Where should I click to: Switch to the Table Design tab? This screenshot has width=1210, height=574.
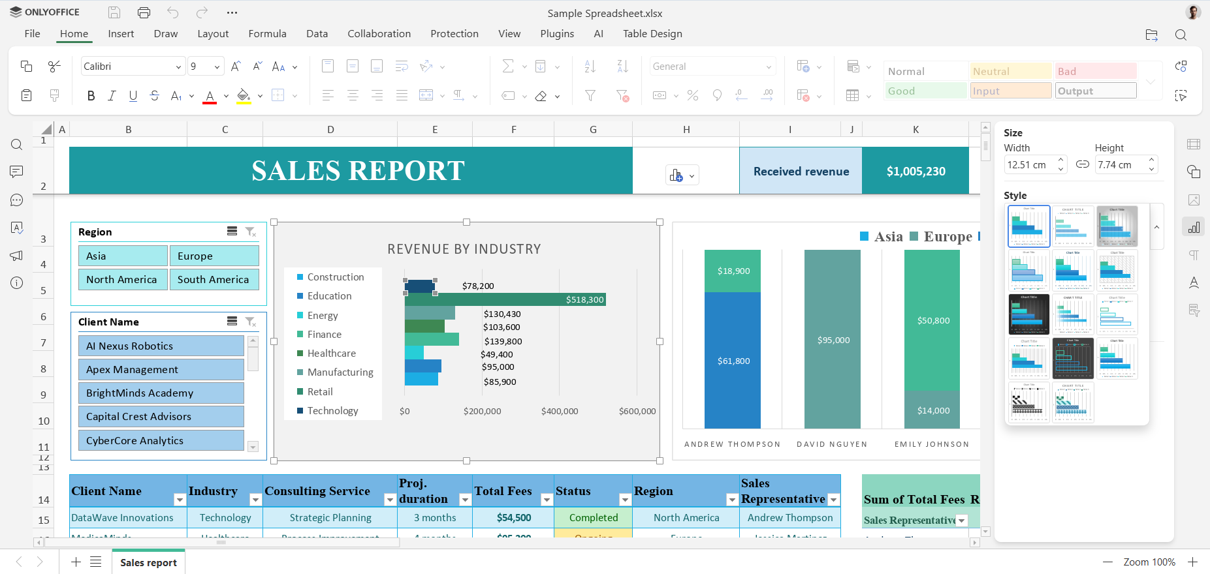point(652,34)
